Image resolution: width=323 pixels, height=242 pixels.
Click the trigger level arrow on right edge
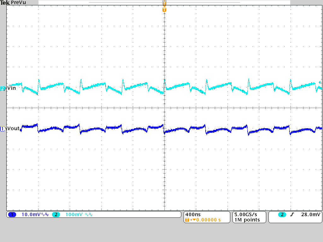320,82
